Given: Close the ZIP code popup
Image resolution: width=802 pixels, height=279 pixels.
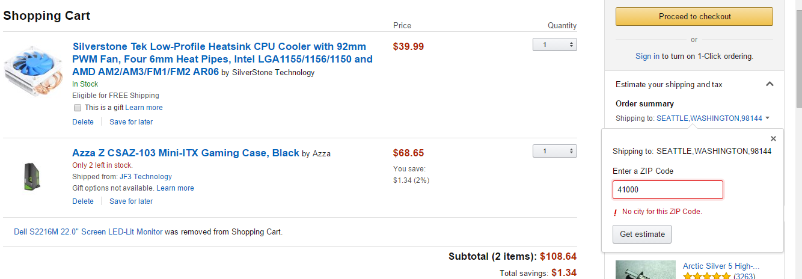Looking at the screenshot, I should (x=773, y=139).
